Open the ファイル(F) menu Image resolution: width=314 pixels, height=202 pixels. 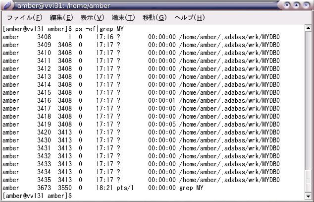pyautogui.click(x=24, y=18)
